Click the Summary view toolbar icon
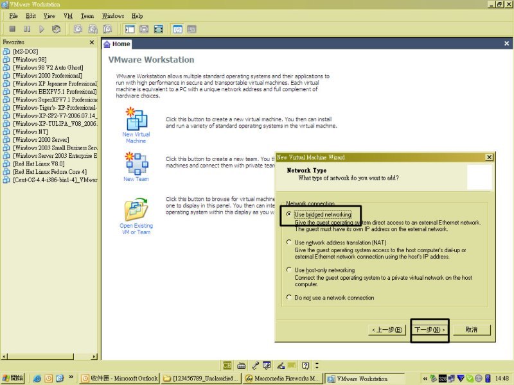Screen dimensions: 514x385 coord(177,29)
